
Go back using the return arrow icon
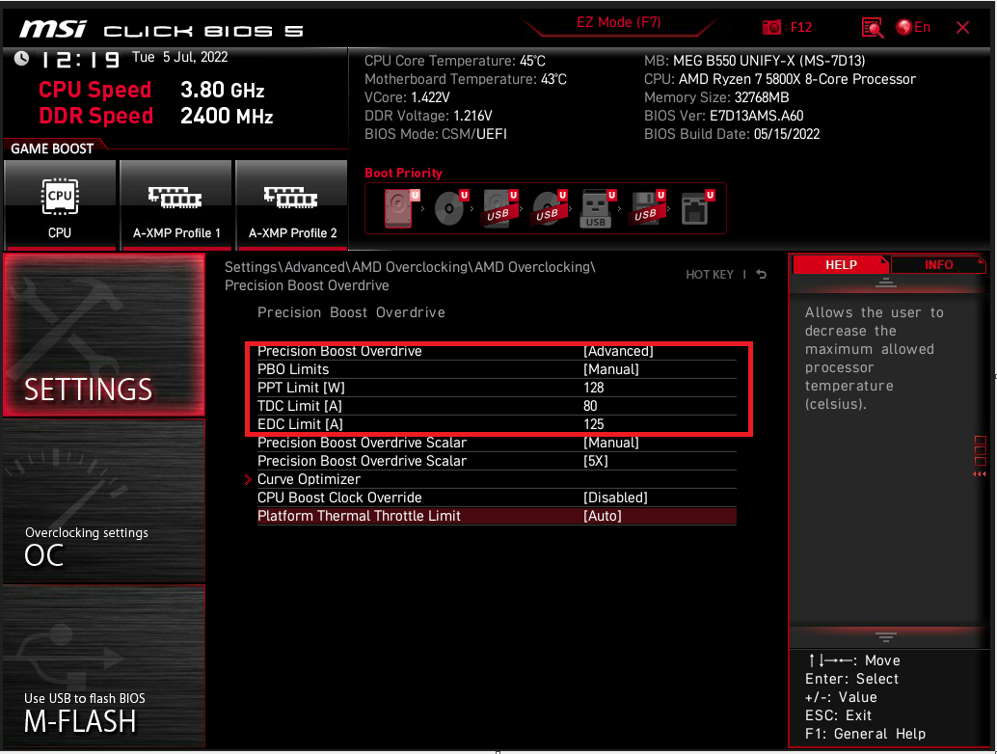pos(761,275)
